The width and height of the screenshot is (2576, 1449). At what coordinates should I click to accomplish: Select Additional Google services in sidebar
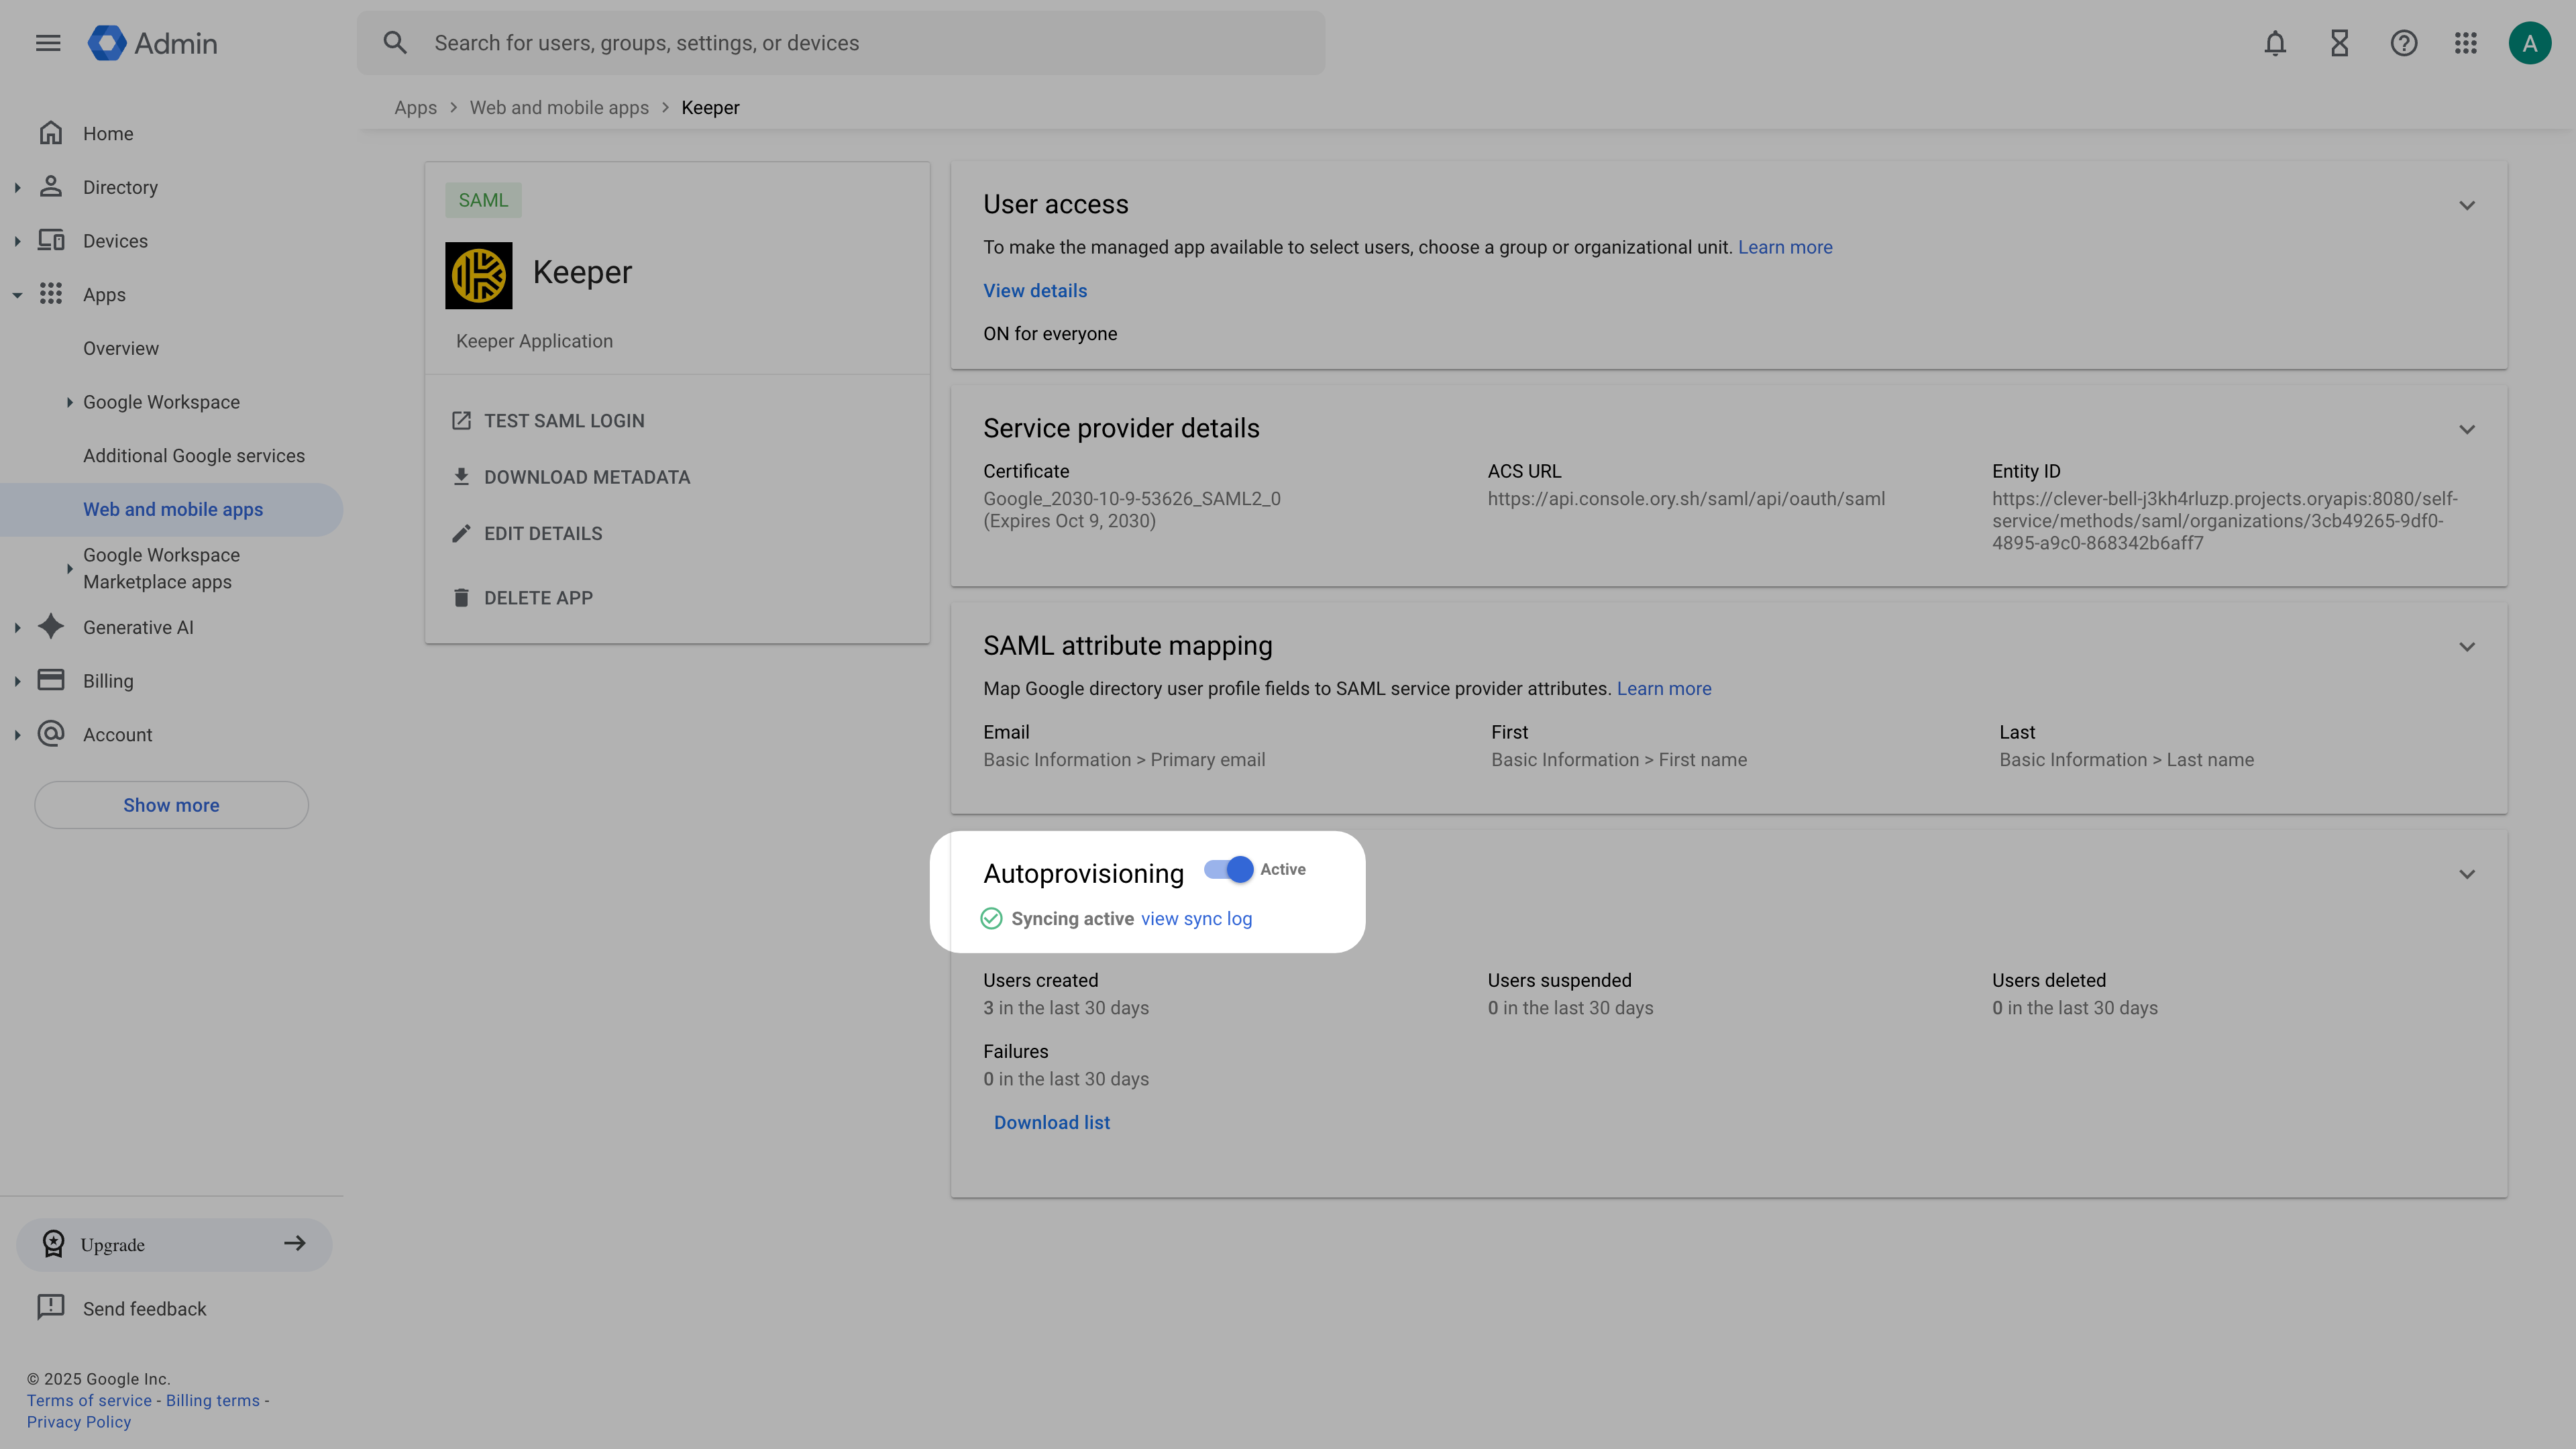[x=194, y=455]
